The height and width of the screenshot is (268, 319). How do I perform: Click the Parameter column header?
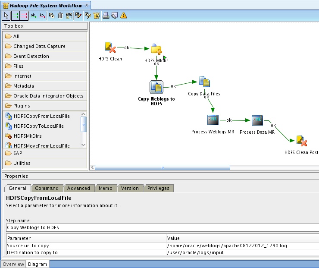coord(86,238)
